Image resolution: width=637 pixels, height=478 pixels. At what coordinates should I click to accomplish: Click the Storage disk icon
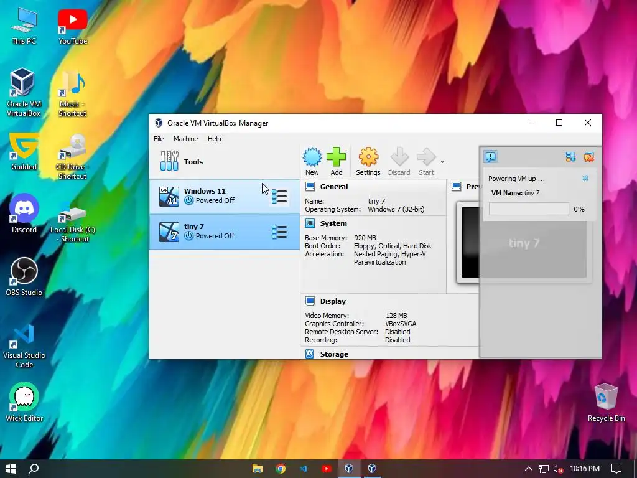[x=310, y=354]
